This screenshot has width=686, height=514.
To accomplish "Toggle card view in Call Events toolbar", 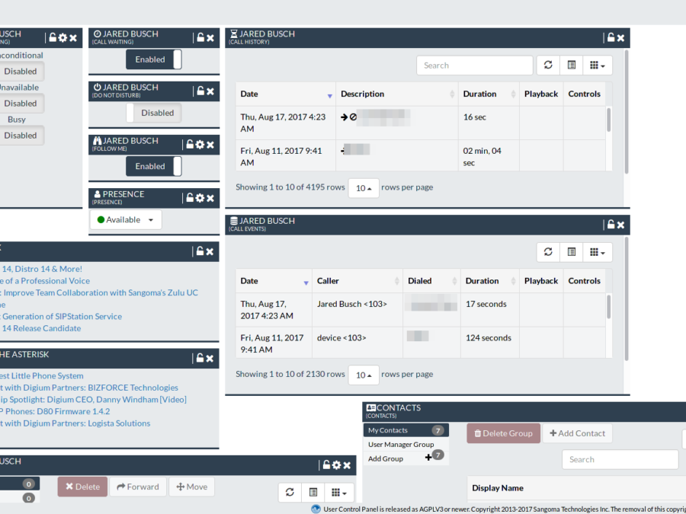I will click(x=571, y=252).
